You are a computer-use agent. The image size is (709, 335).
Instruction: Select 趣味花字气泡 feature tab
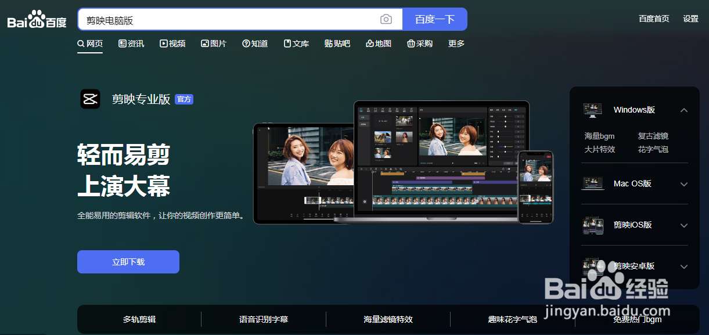coord(513,319)
